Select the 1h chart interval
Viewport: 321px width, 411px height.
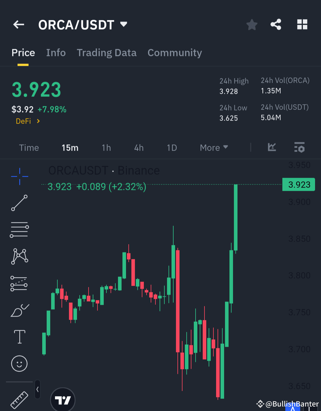click(106, 148)
